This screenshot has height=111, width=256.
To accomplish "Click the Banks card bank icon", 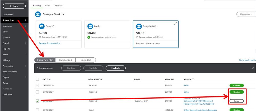I will click(90, 26).
